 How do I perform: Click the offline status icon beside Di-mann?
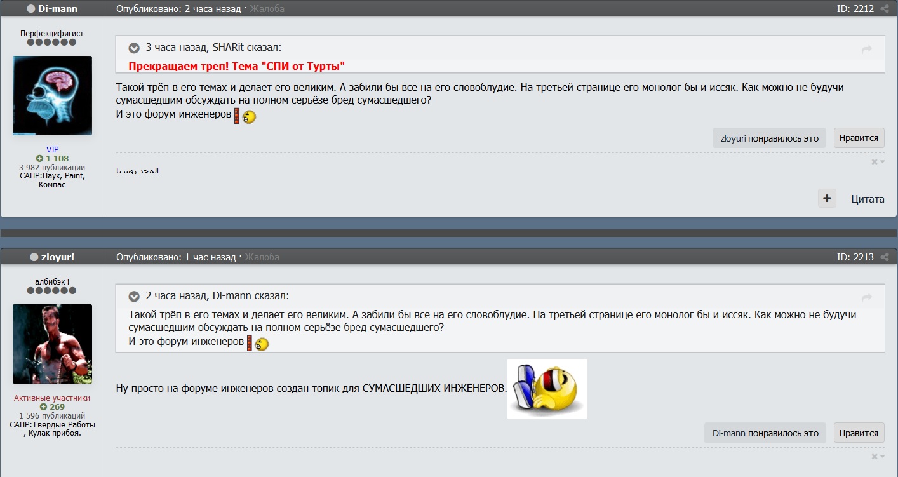(31, 9)
